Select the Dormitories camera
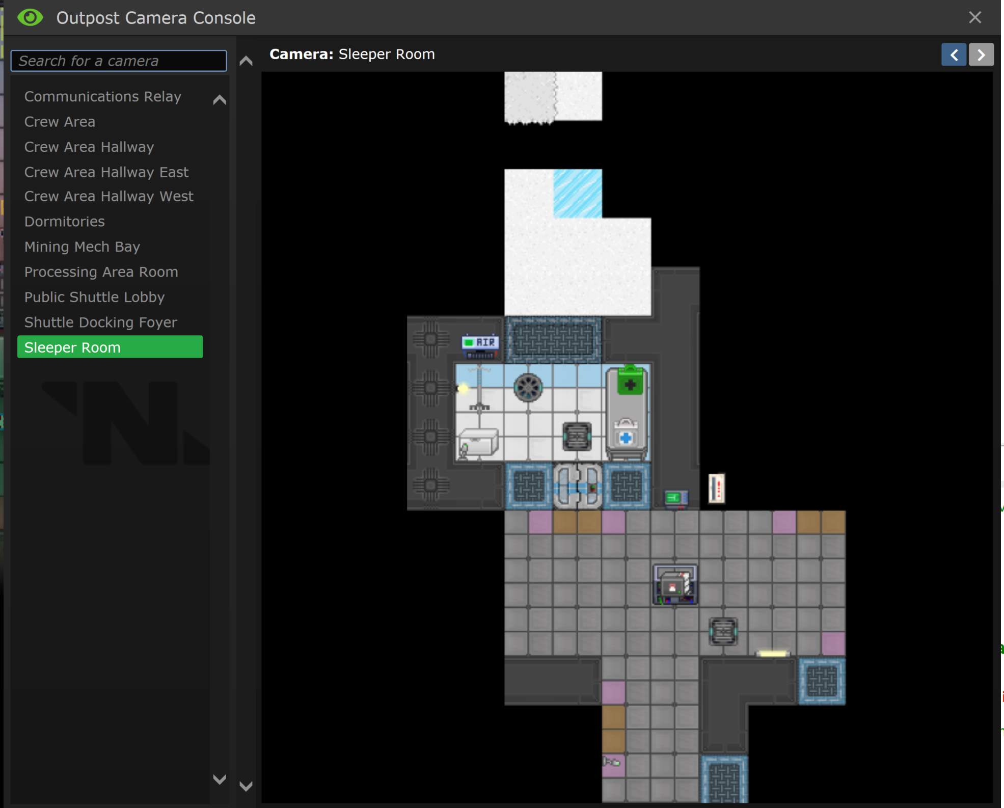The image size is (1004, 808). pyautogui.click(x=65, y=222)
